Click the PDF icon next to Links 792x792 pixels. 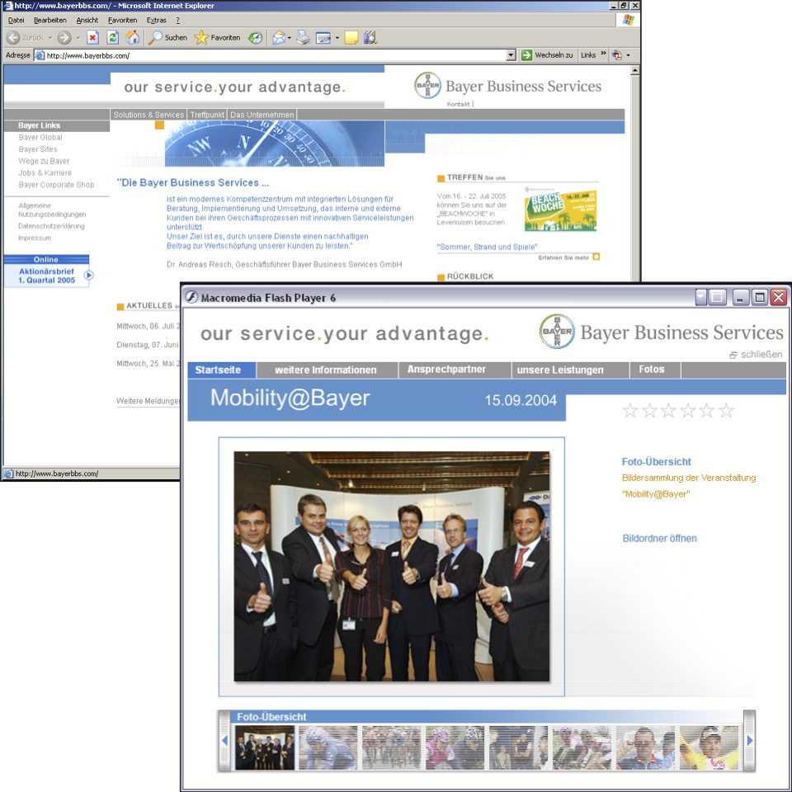617,55
